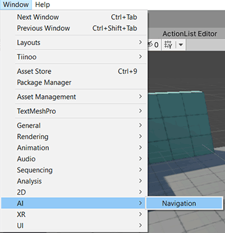Switch to the ActionList Editor tab
The height and width of the screenshot is (233, 225).
[x=190, y=34]
